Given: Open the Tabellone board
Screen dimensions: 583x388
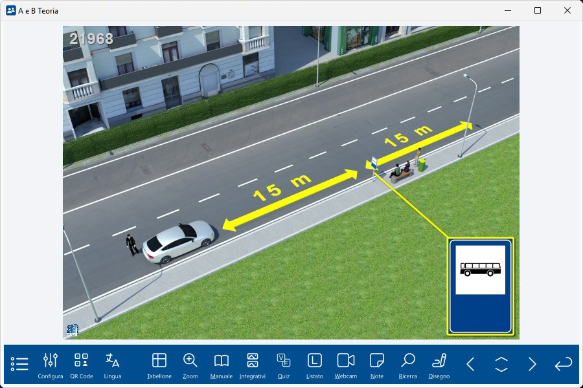Looking at the screenshot, I should coord(159,365).
